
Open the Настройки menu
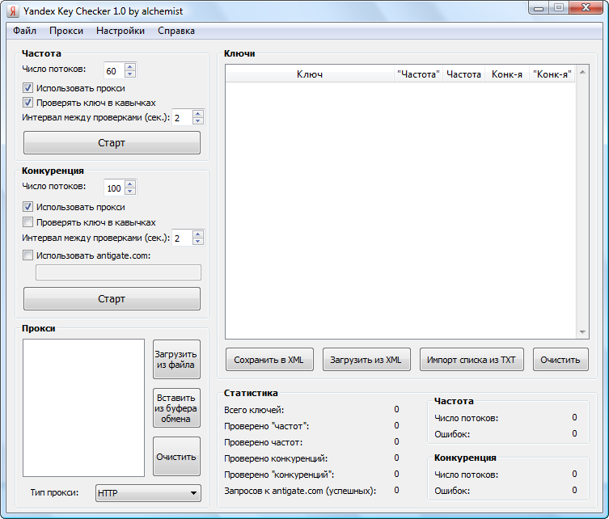tap(120, 31)
